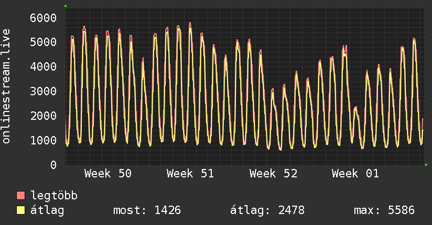432x225 pixels.
Task: Click the 4000 y-axis tick label
Action: coord(42,67)
